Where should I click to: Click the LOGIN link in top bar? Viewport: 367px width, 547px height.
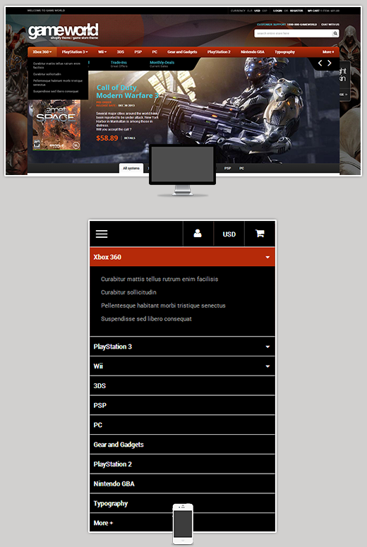(277, 11)
